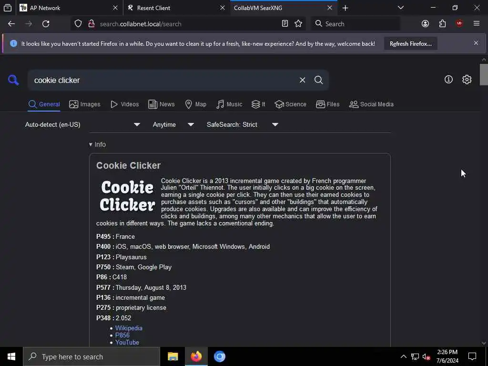
Task: Show hidden system tray icons
Action: click(403, 356)
